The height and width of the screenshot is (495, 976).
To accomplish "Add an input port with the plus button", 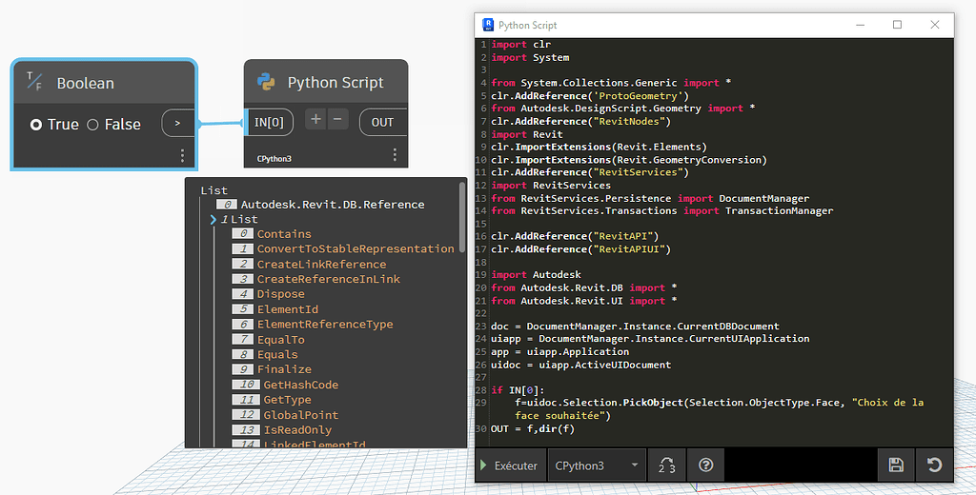I will pyautogui.click(x=315, y=120).
